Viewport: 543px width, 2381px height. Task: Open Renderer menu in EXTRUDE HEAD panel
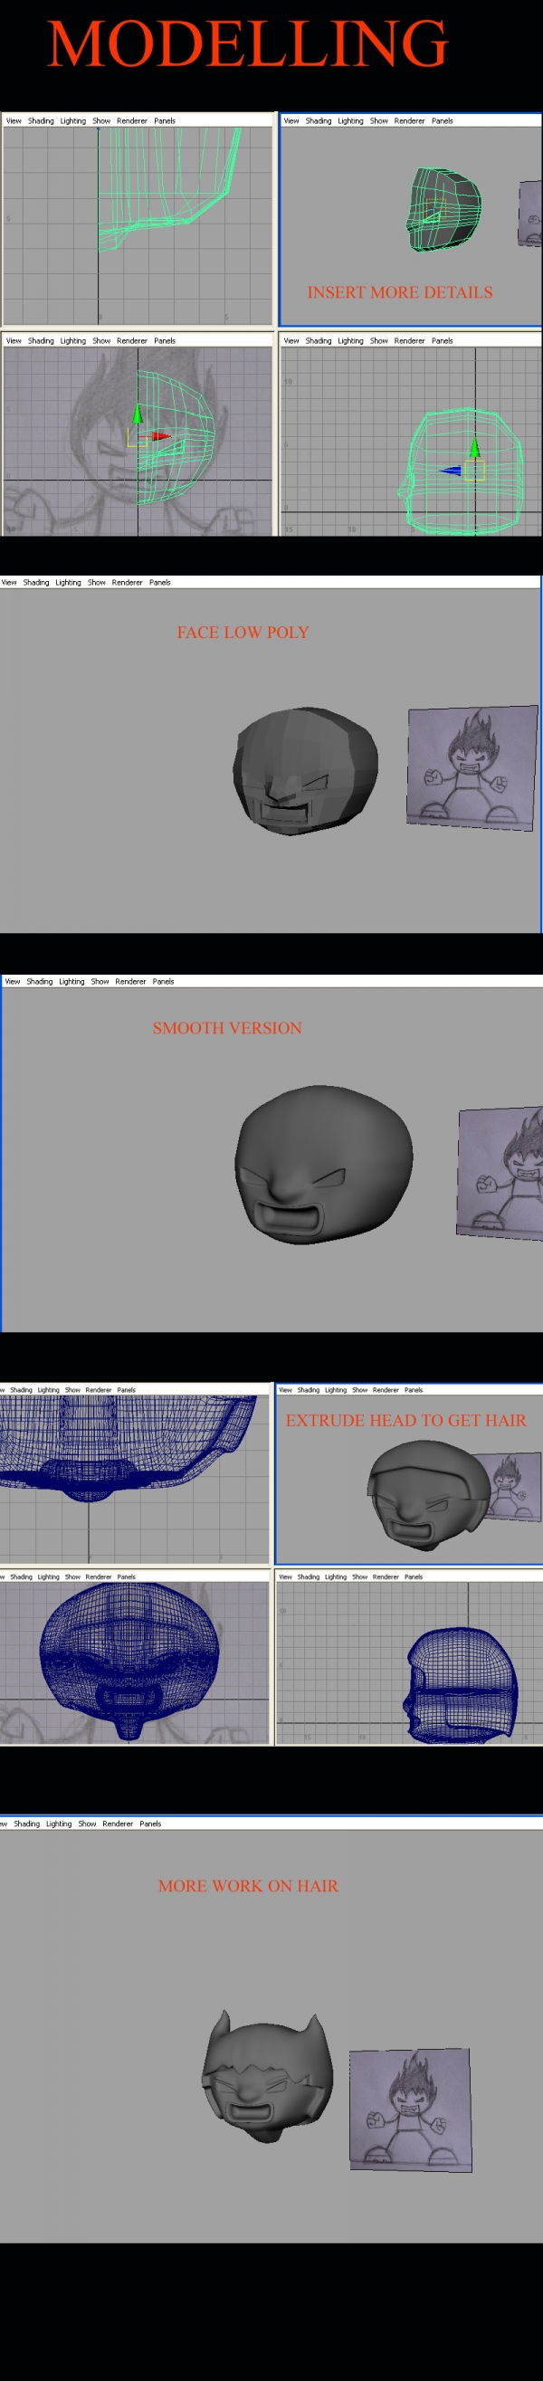pos(386,1390)
